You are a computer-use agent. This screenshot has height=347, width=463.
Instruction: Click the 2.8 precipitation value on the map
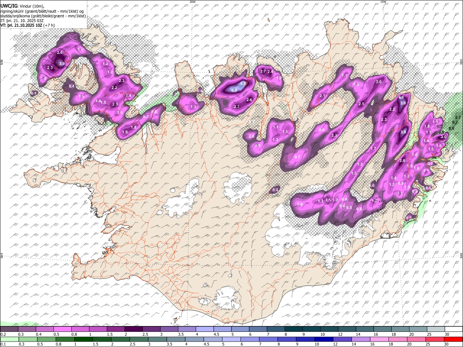point(402,160)
